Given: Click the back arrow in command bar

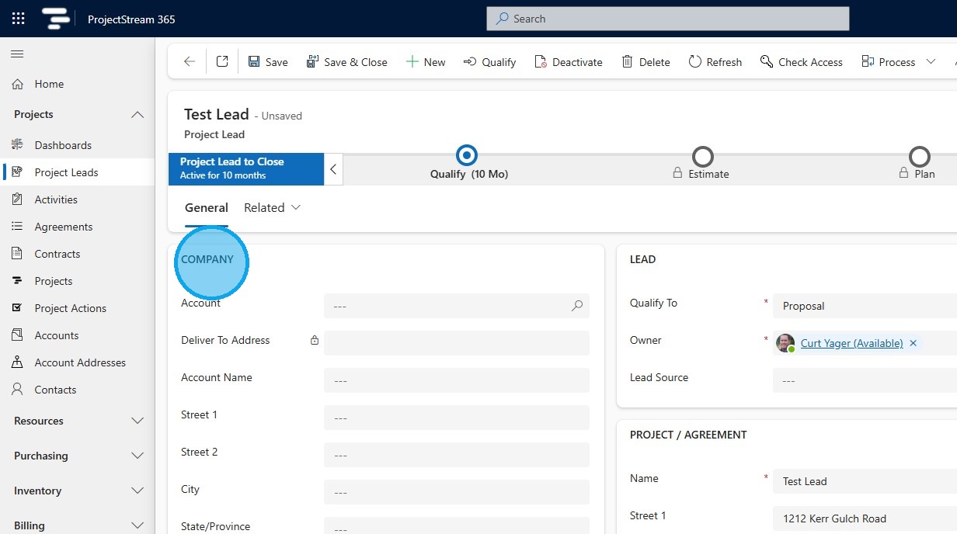Looking at the screenshot, I should 189,62.
